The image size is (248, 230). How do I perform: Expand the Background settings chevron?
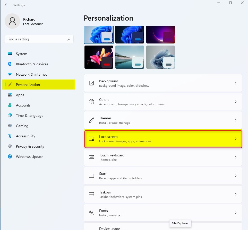point(236,83)
